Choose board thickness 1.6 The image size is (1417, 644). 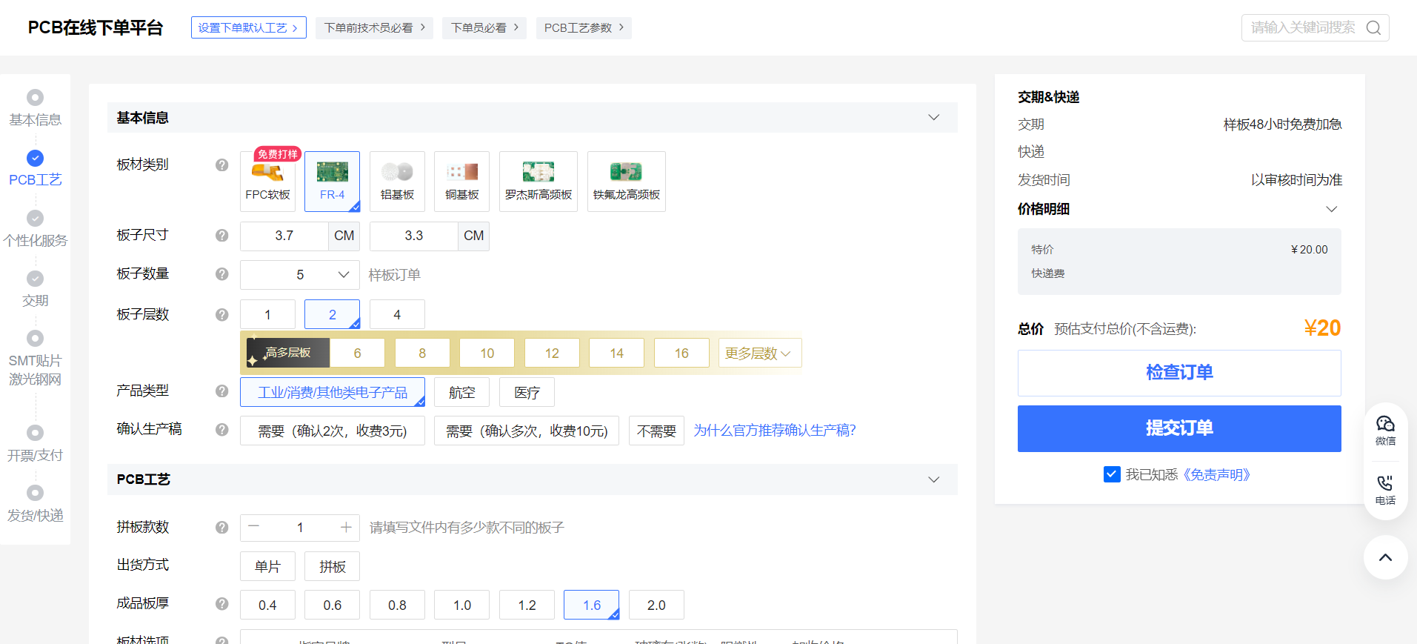pos(591,605)
